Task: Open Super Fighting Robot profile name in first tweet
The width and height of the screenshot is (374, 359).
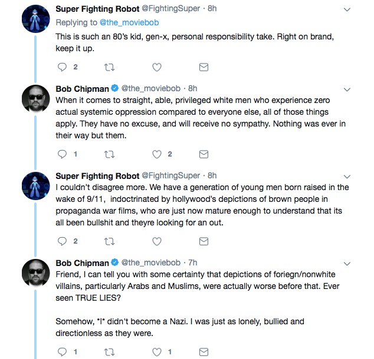Action: tap(97, 9)
